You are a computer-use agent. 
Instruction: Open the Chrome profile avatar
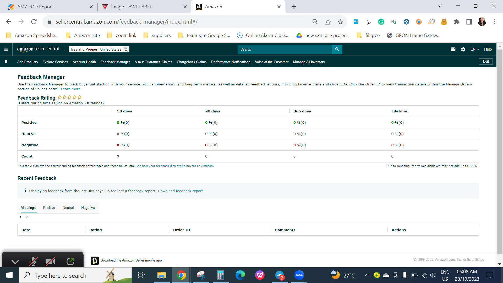click(x=482, y=22)
